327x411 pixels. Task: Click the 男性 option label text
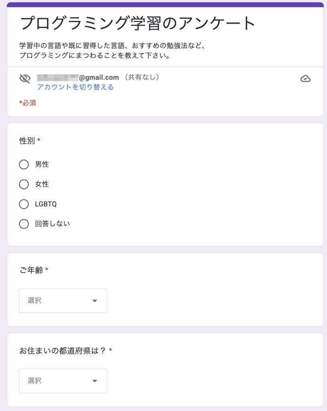[42, 164]
